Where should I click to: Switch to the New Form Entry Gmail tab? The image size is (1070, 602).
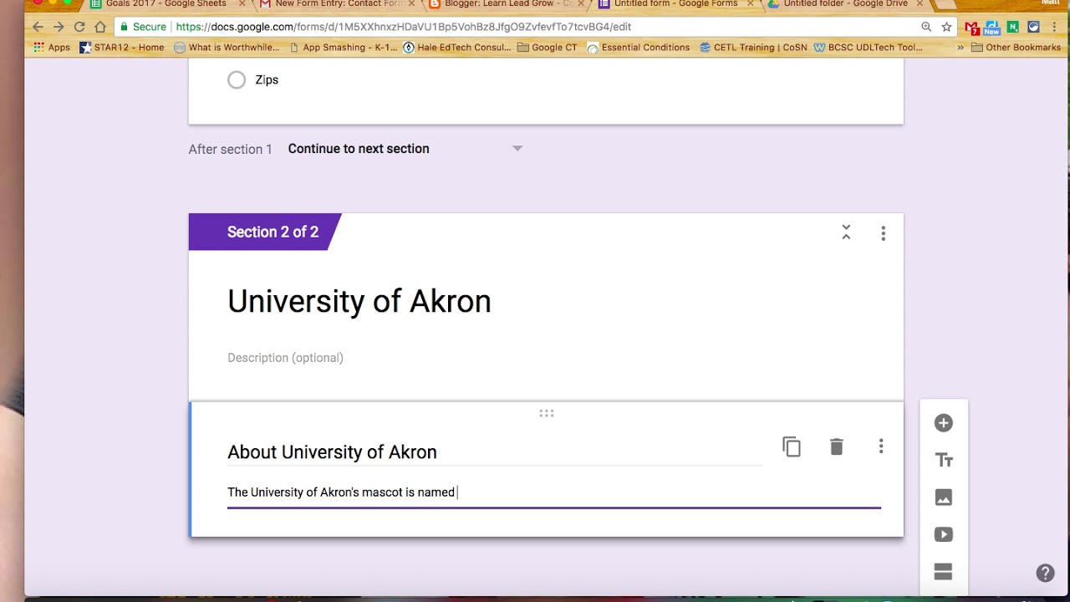(339, 4)
